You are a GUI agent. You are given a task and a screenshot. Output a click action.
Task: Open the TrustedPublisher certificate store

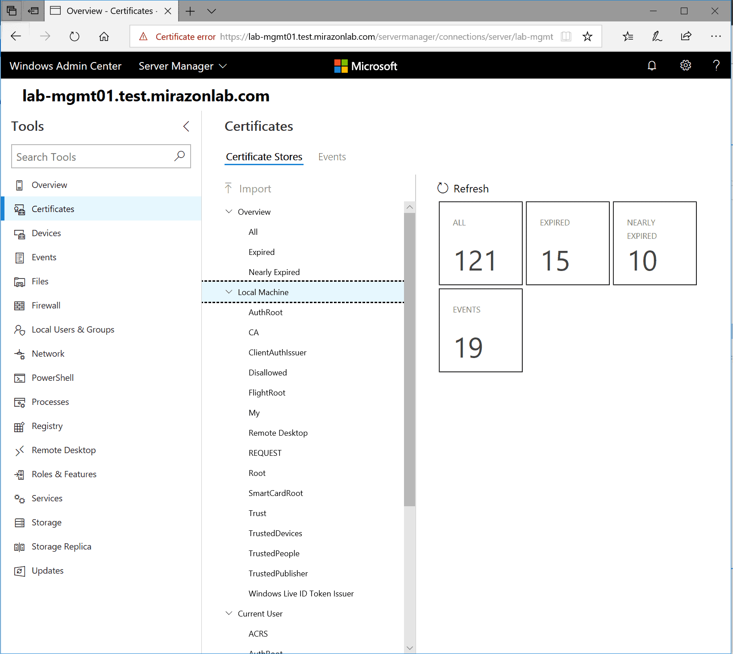point(278,574)
